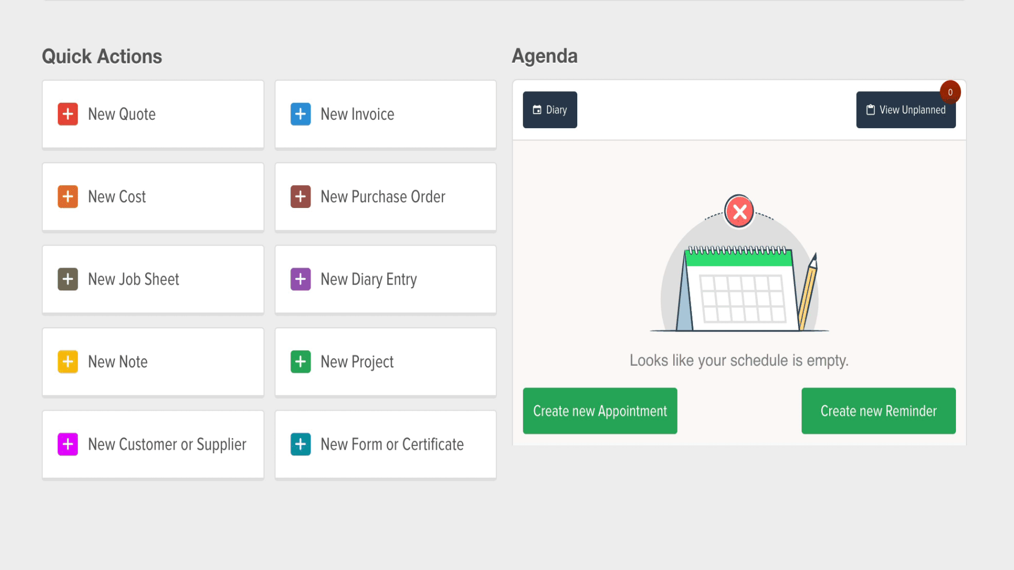Click the orange plus icon for New Cost
This screenshot has width=1014, height=570.
[68, 196]
